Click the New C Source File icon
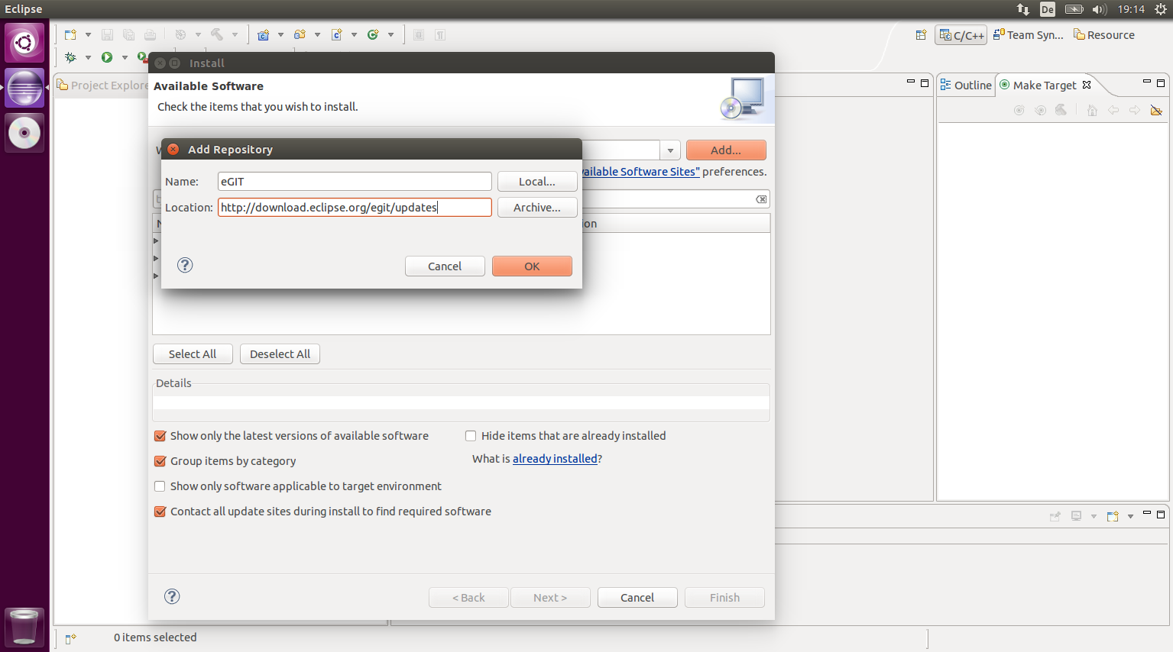Viewport: 1173px width, 652px height. coord(336,34)
